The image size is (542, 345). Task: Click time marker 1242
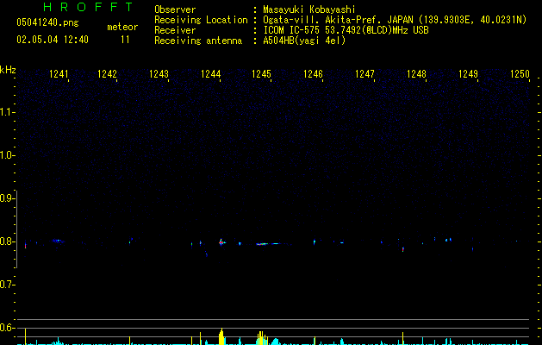click(107, 74)
